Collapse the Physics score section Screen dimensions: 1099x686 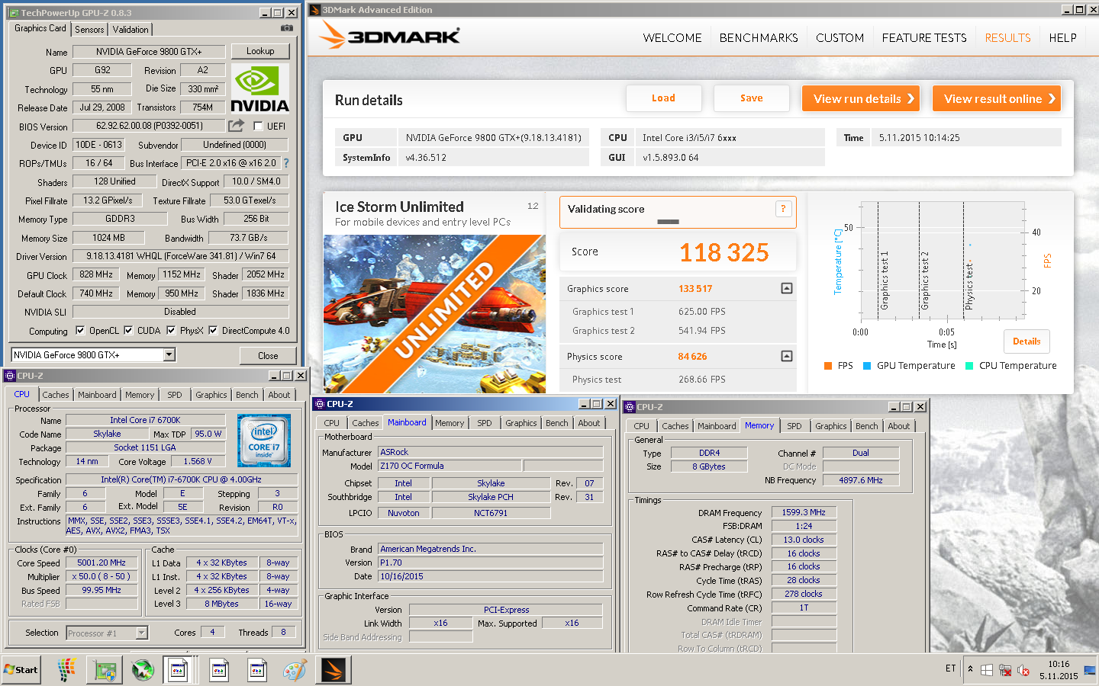tap(787, 356)
